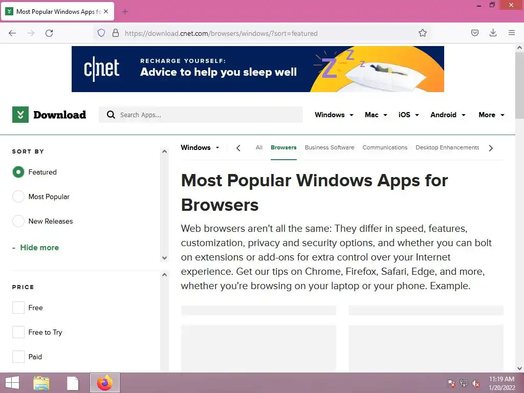Click the Firefox taskbar icon
The height and width of the screenshot is (393, 524).
point(104,383)
